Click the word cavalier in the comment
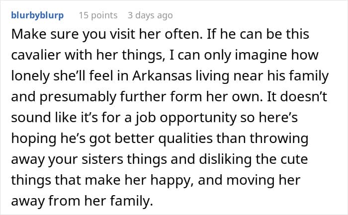Viewport: 348px width, 215px height. coord(36,55)
